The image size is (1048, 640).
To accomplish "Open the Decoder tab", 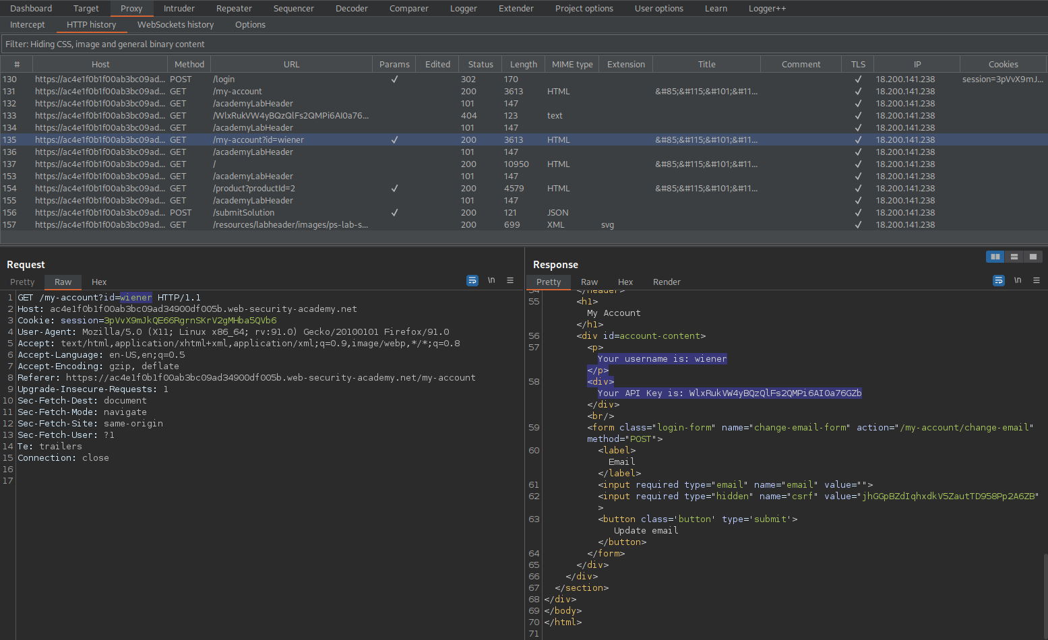I will pos(352,9).
